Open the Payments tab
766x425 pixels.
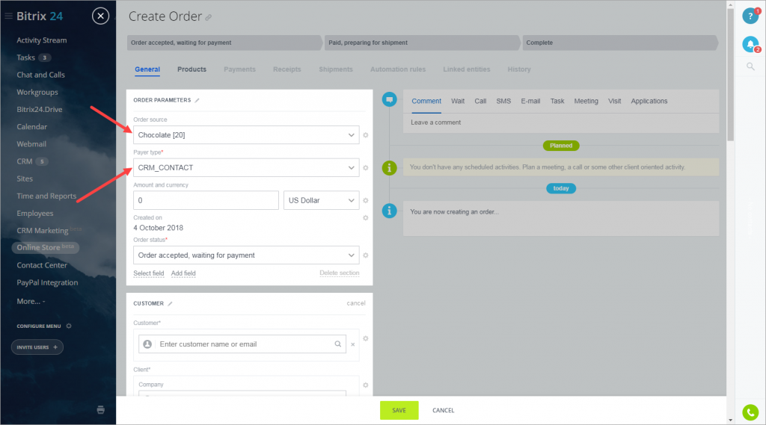pyautogui.click(x=239, y=69)
